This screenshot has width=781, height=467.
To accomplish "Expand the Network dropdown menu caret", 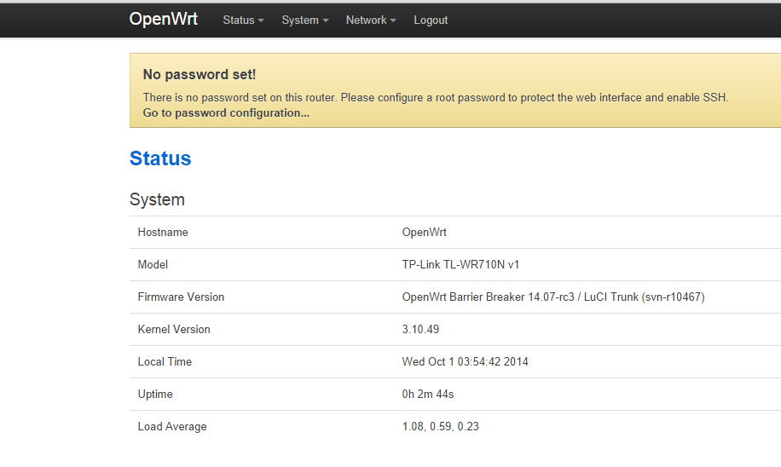I will (393, 20).
